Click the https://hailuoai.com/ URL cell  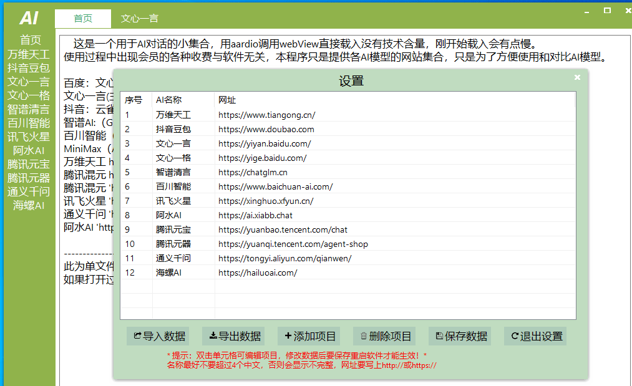[395, 273]
